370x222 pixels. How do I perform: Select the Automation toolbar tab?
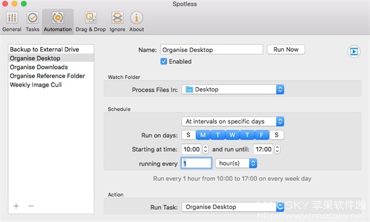point(58,22)
